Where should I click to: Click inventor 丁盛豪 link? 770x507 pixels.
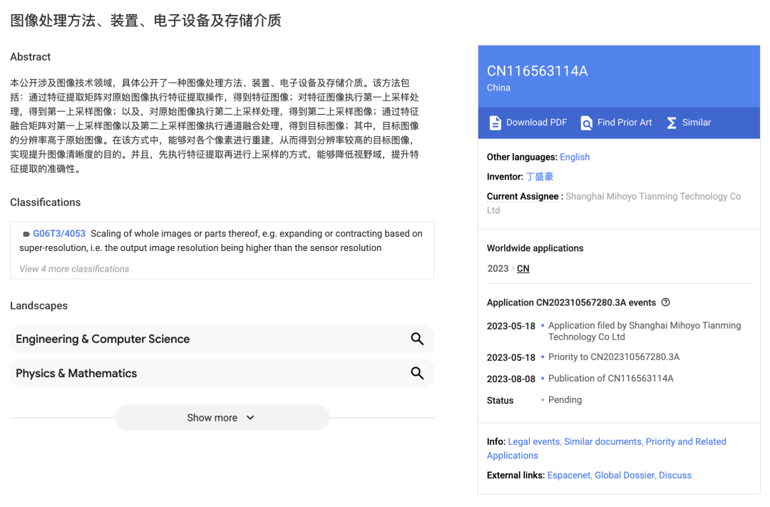(x=540, y=176)
